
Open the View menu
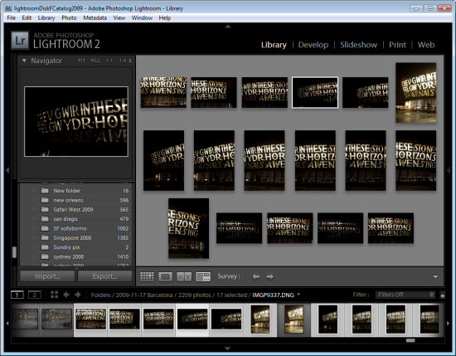pos(119,17)
